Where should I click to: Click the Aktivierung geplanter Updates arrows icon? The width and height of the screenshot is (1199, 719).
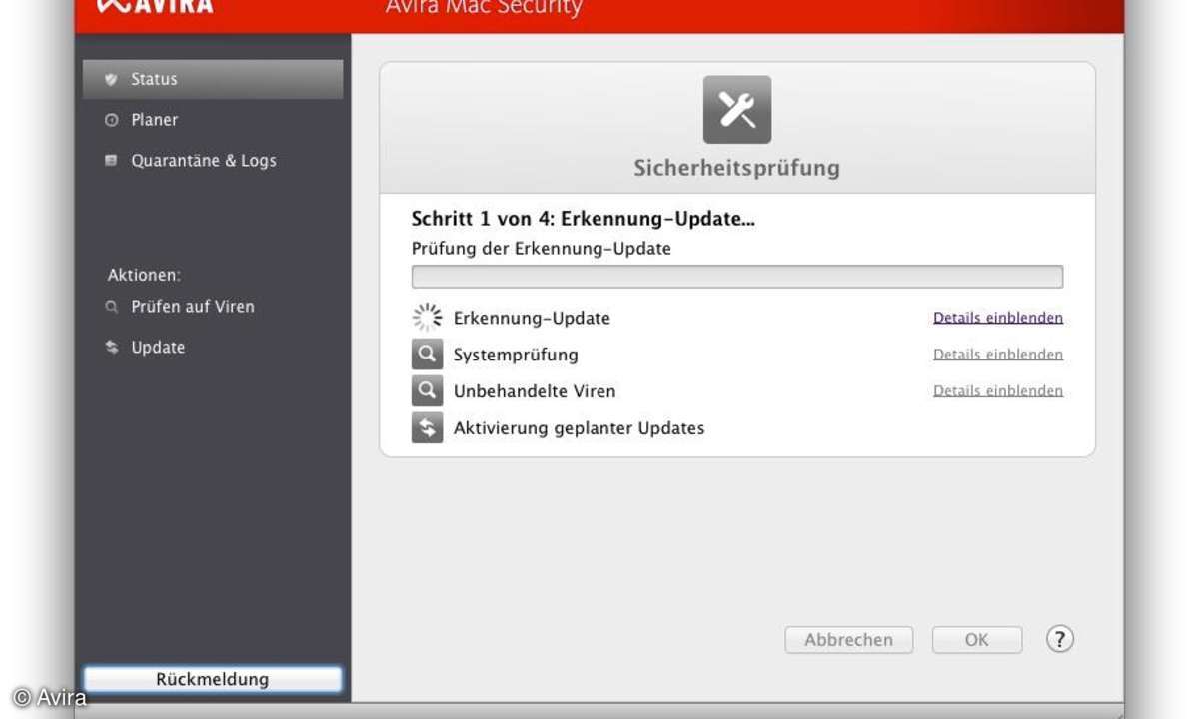[427, 428]
